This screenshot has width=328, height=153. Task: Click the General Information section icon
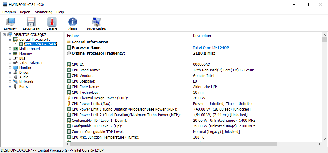pyautogui.click(x=69, y=42)
